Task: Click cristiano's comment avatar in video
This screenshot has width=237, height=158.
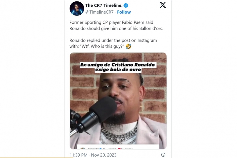Action: (83, 149)
